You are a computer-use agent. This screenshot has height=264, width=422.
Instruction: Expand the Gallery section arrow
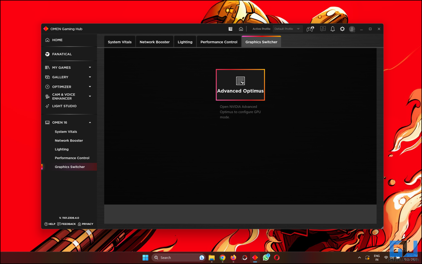(x=90, y=77)
